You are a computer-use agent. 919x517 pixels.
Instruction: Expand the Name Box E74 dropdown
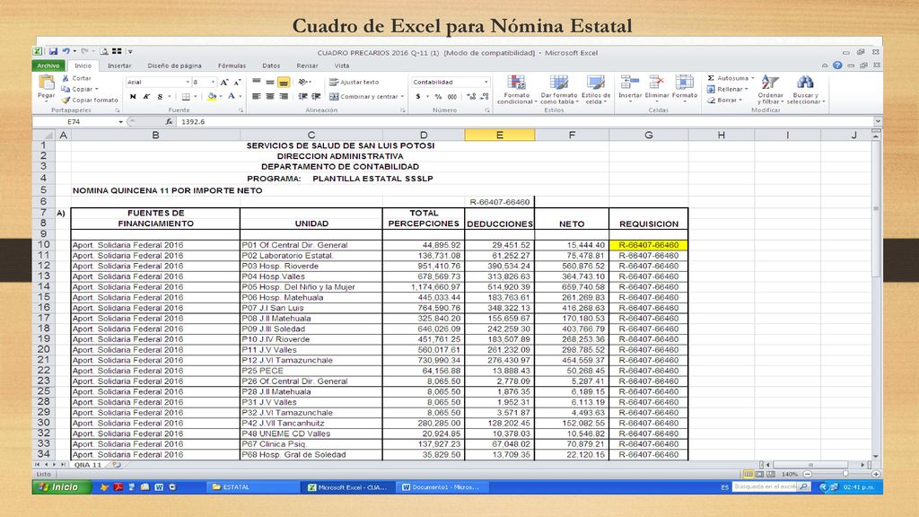(x=121, y=122)
